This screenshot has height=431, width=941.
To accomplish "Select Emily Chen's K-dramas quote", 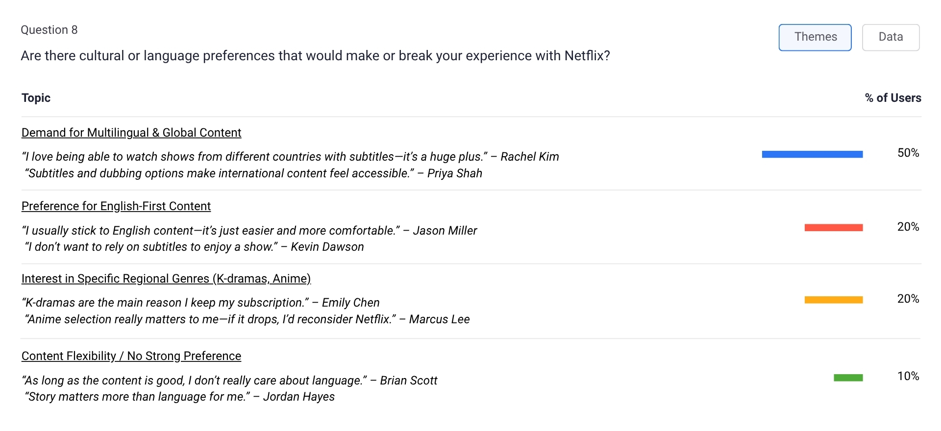I will point(201,303).
